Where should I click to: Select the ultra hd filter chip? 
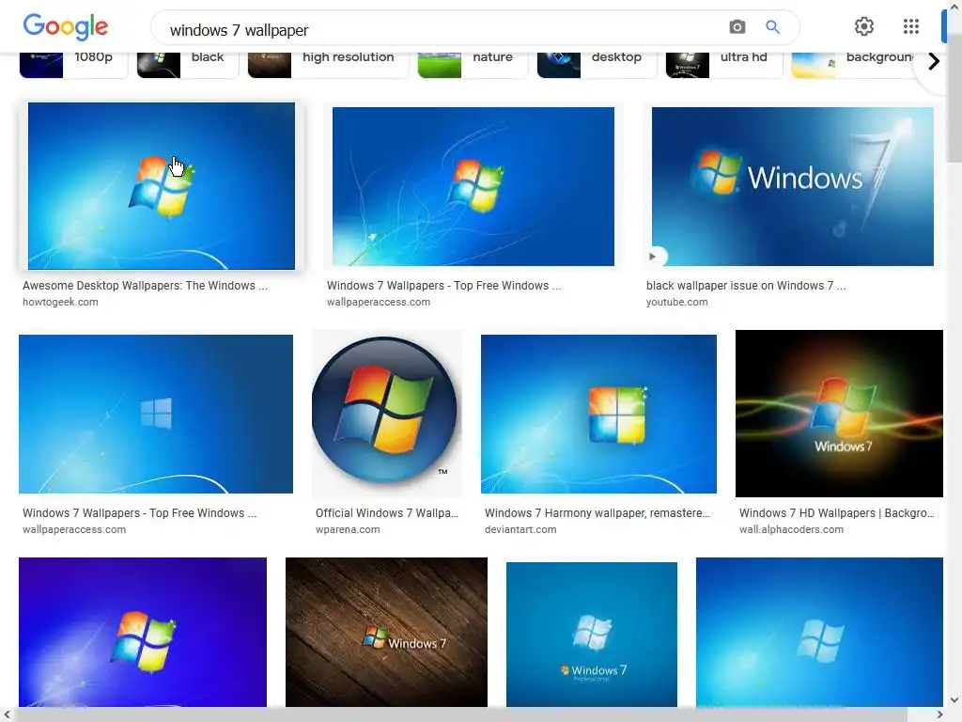(724, 65)
